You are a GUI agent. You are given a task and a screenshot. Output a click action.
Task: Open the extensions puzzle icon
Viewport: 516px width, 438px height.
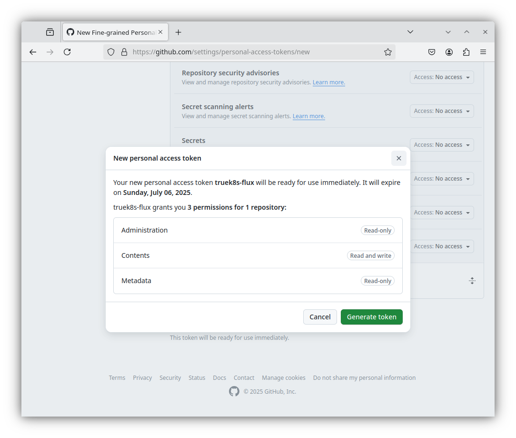coord(466,52)
